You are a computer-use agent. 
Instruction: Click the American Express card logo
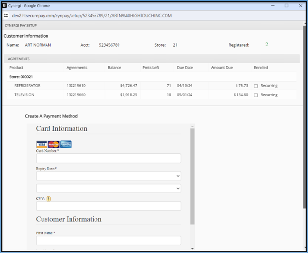66,144
